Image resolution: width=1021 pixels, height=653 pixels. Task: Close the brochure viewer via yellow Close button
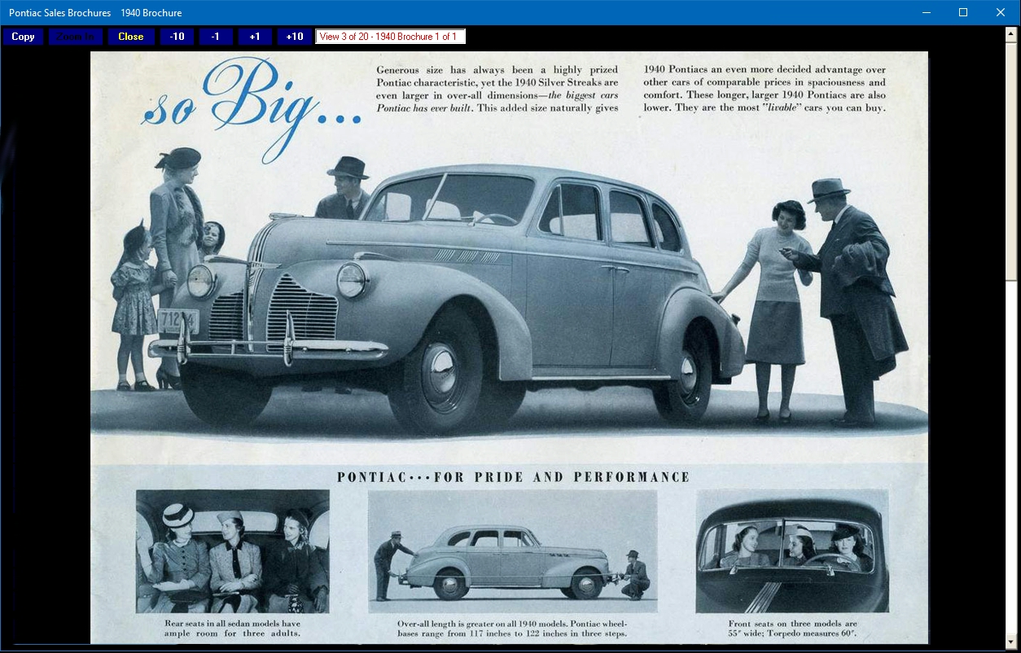click(x=130, y=37)
